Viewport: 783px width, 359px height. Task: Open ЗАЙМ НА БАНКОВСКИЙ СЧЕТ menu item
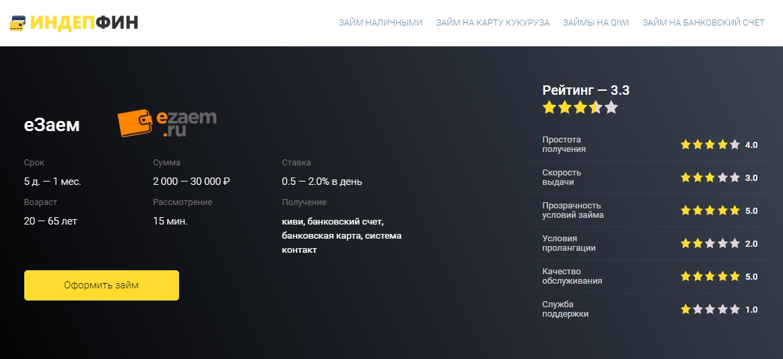pyautogui.click(x=703, y=23)
